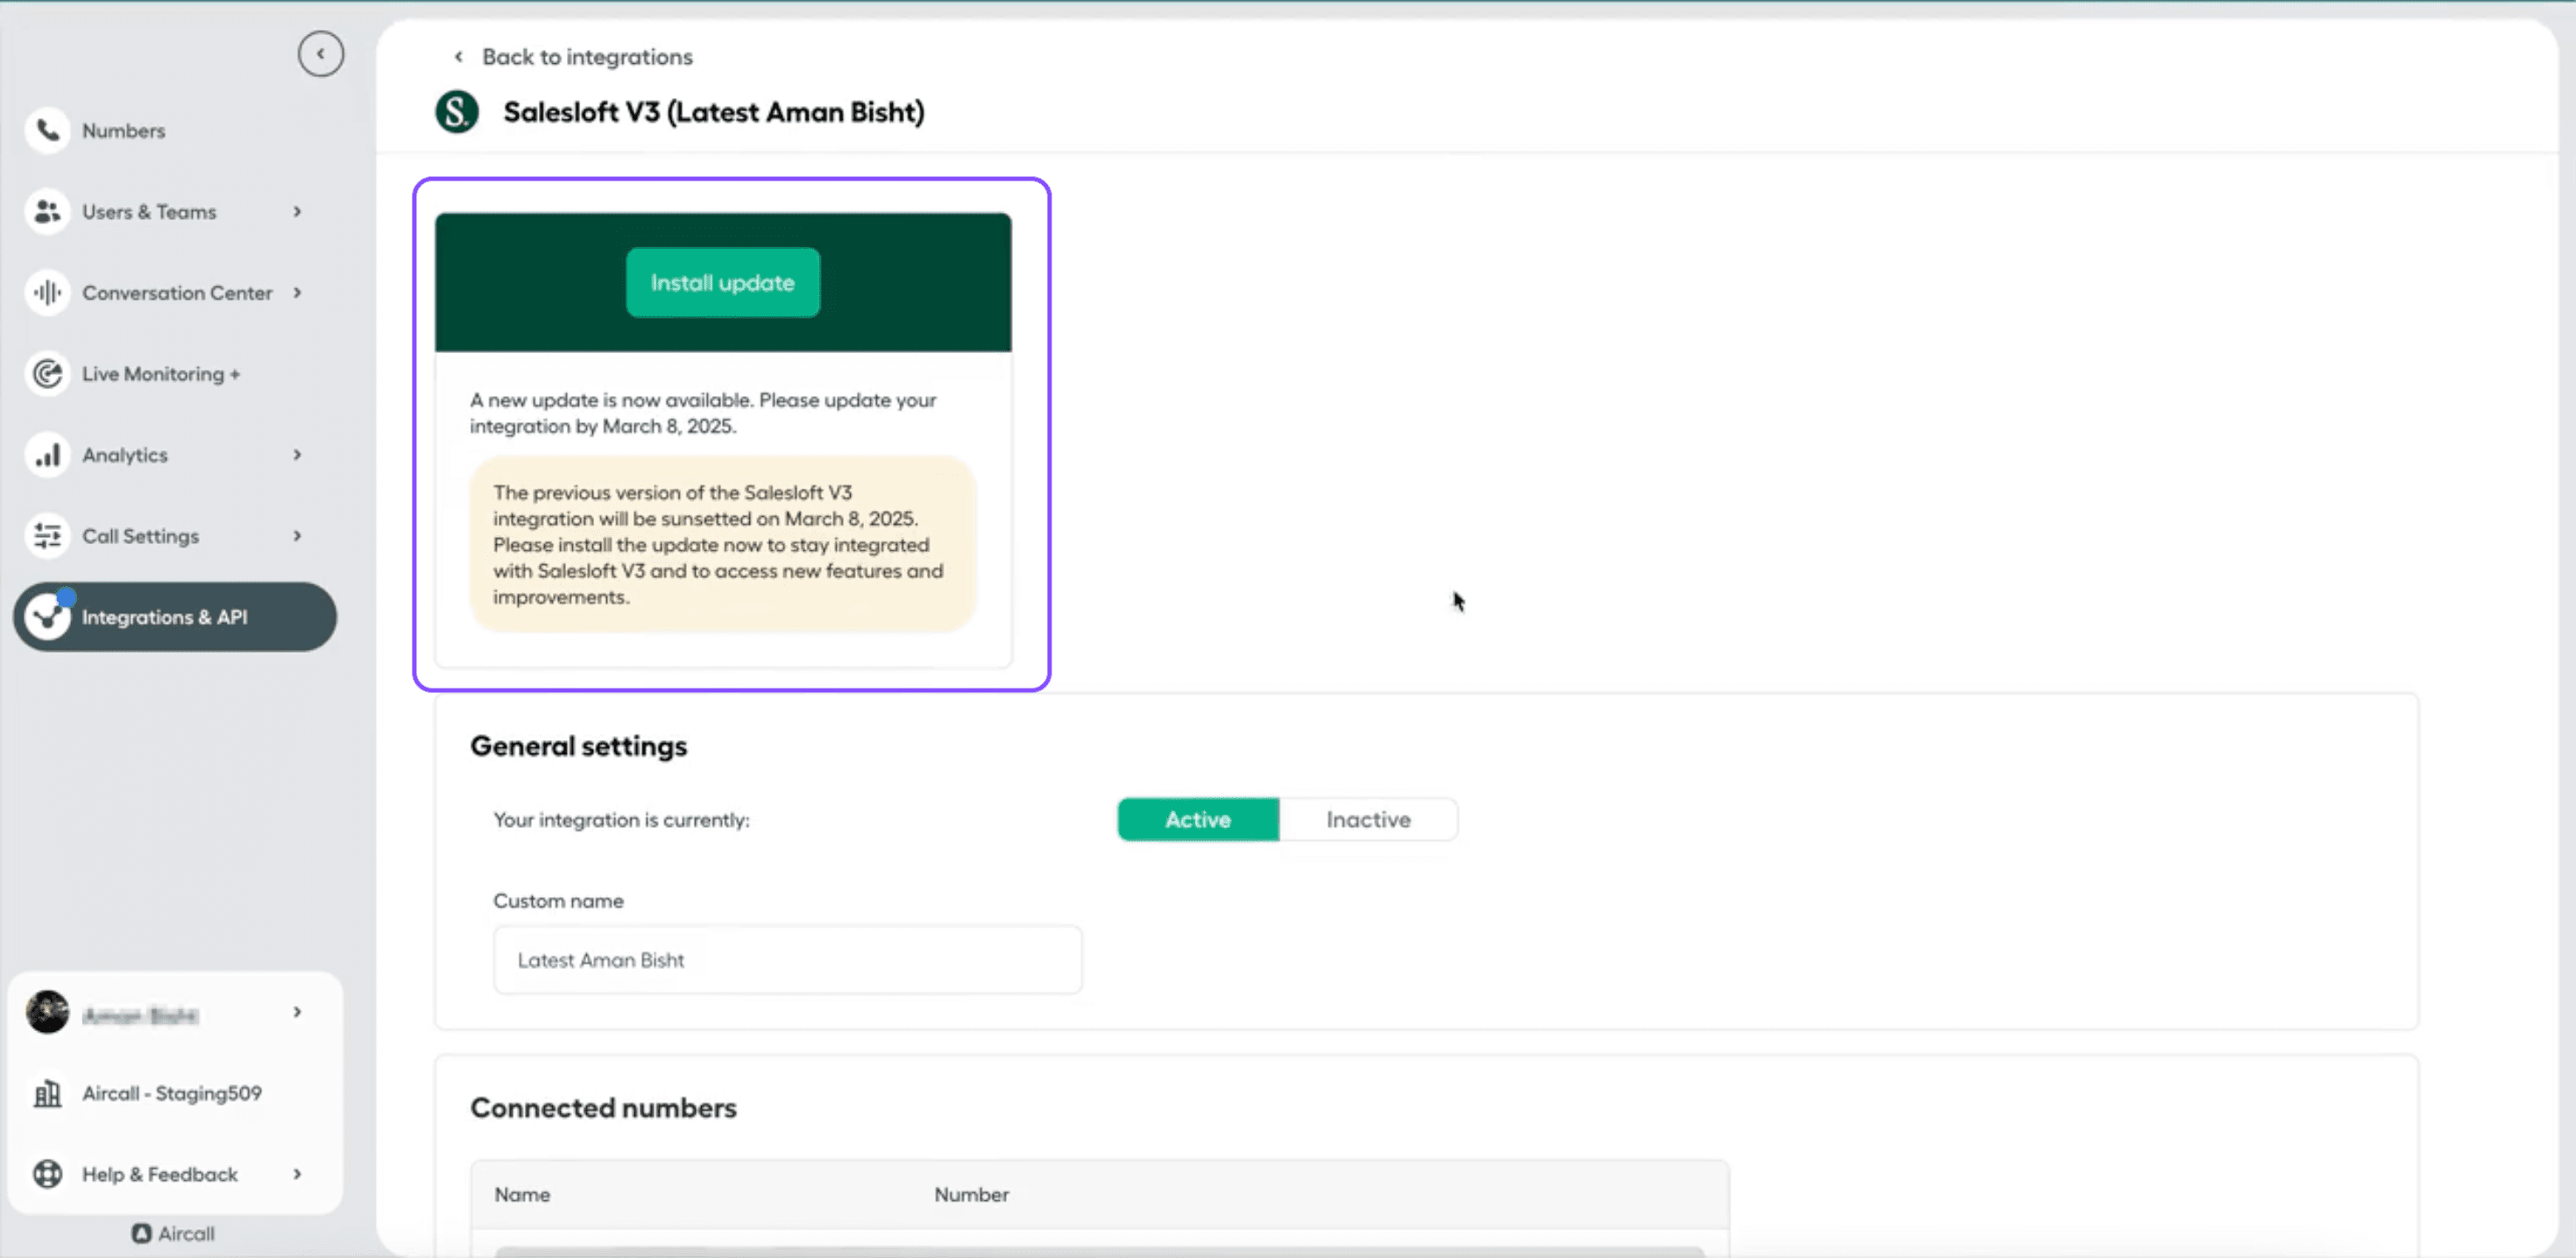Image resolution: width=2576 pixels, height=1258 pixels.
Task: Click inside the Custom name text field
Action: point(787,959)
